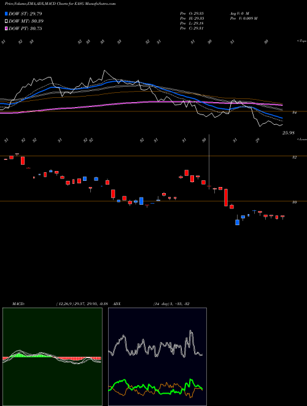
Task: Click the 'Pre H: 29.33' value
Action: pos(192,18)
